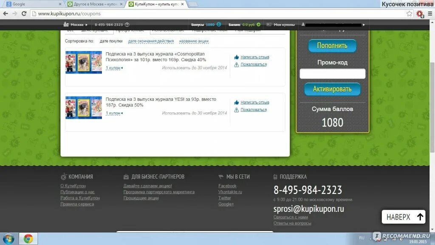Click Пожаловаться for Cosmopolitan coupon

click(x=254, y=64)
